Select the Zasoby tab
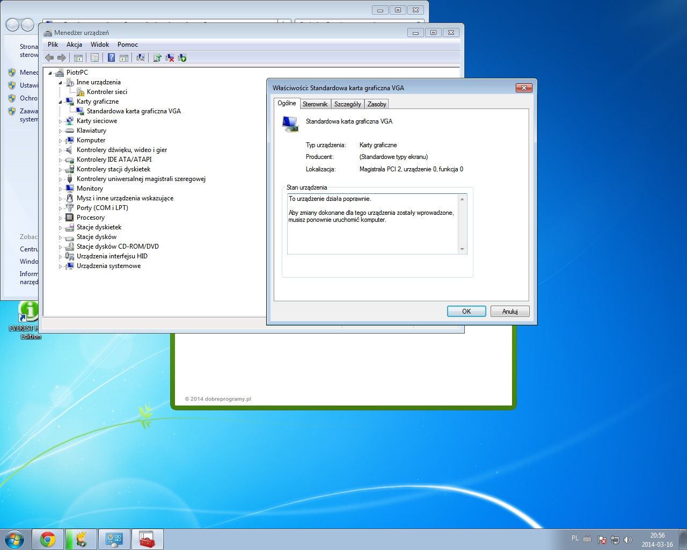The width and height of the screenshot is (687, 550). 376,104
